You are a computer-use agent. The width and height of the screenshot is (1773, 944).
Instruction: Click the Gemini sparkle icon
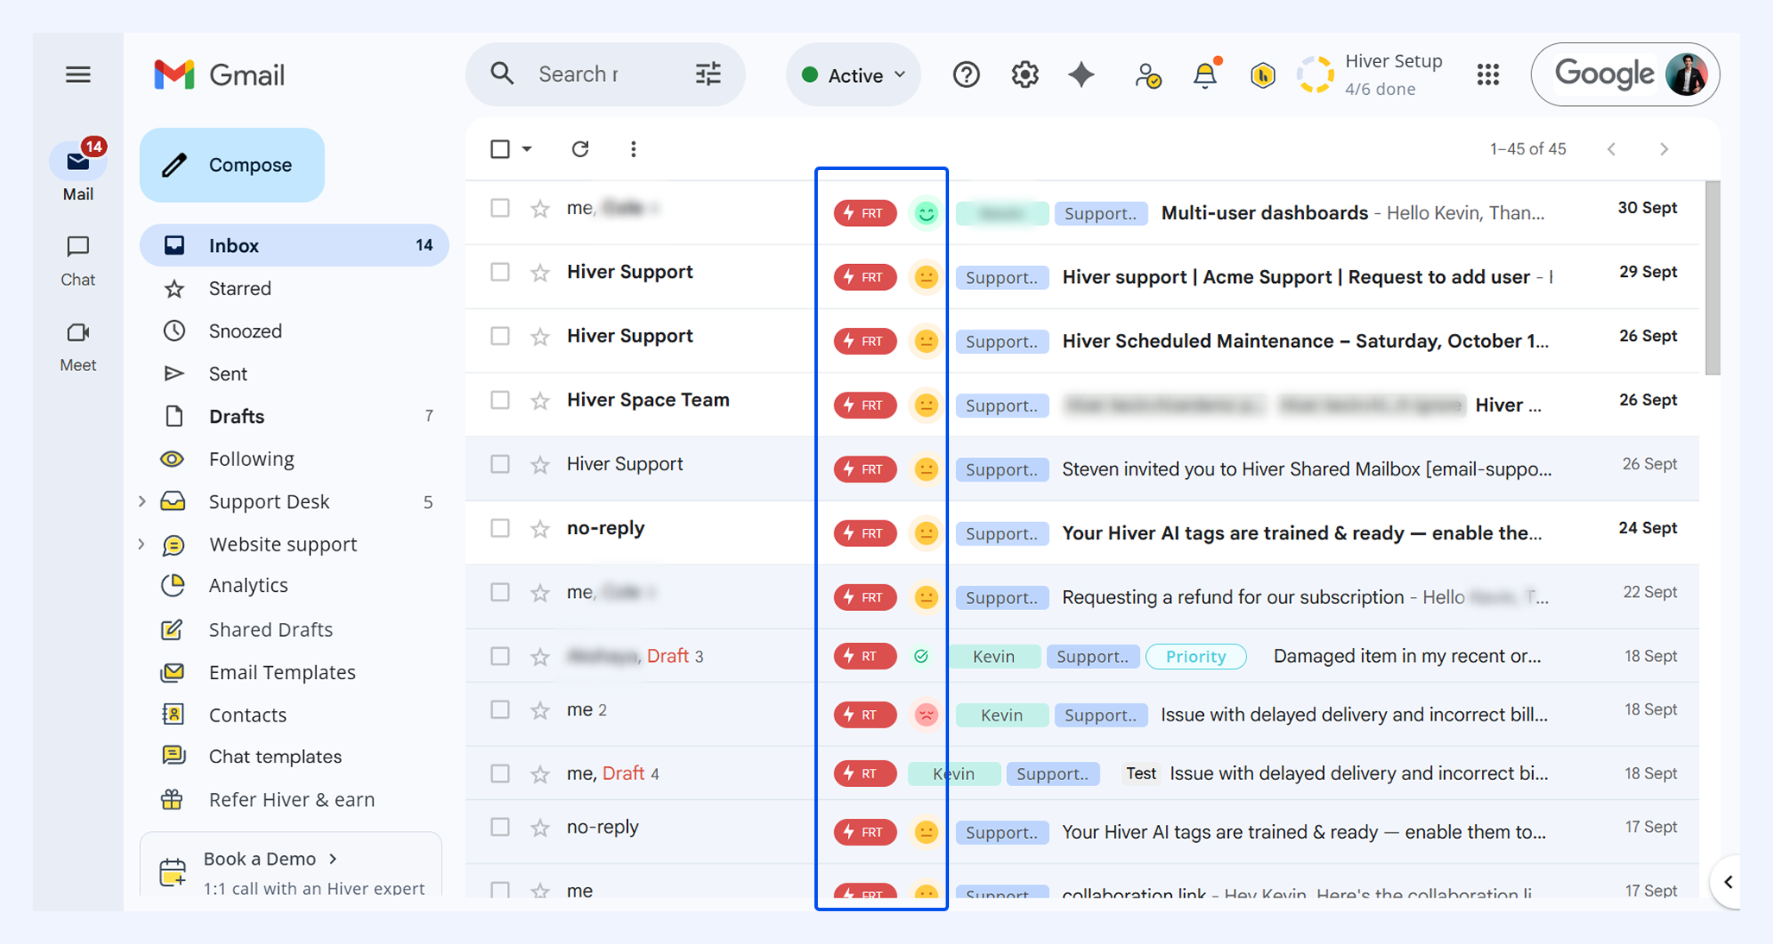[1081, 75]
